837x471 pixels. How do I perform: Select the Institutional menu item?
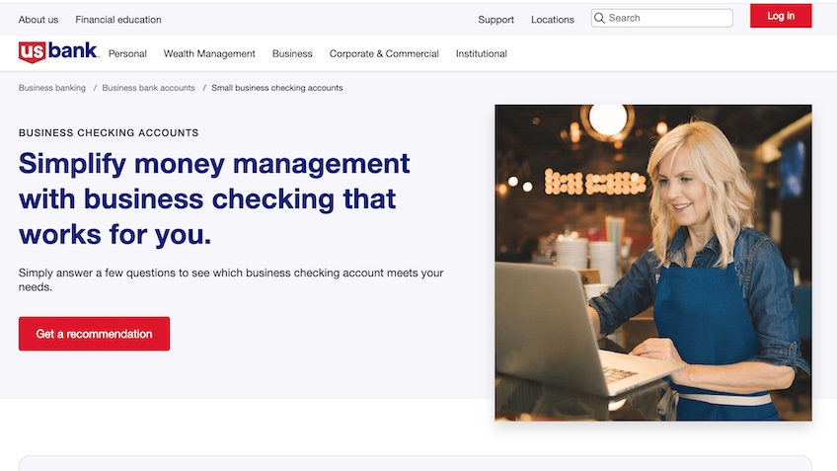(x=482, y=54)
